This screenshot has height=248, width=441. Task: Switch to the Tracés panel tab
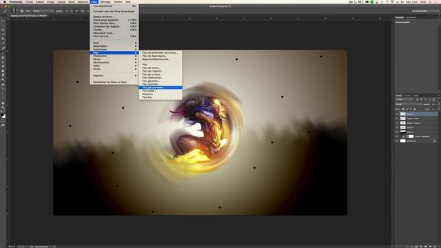tap(416, 96)
